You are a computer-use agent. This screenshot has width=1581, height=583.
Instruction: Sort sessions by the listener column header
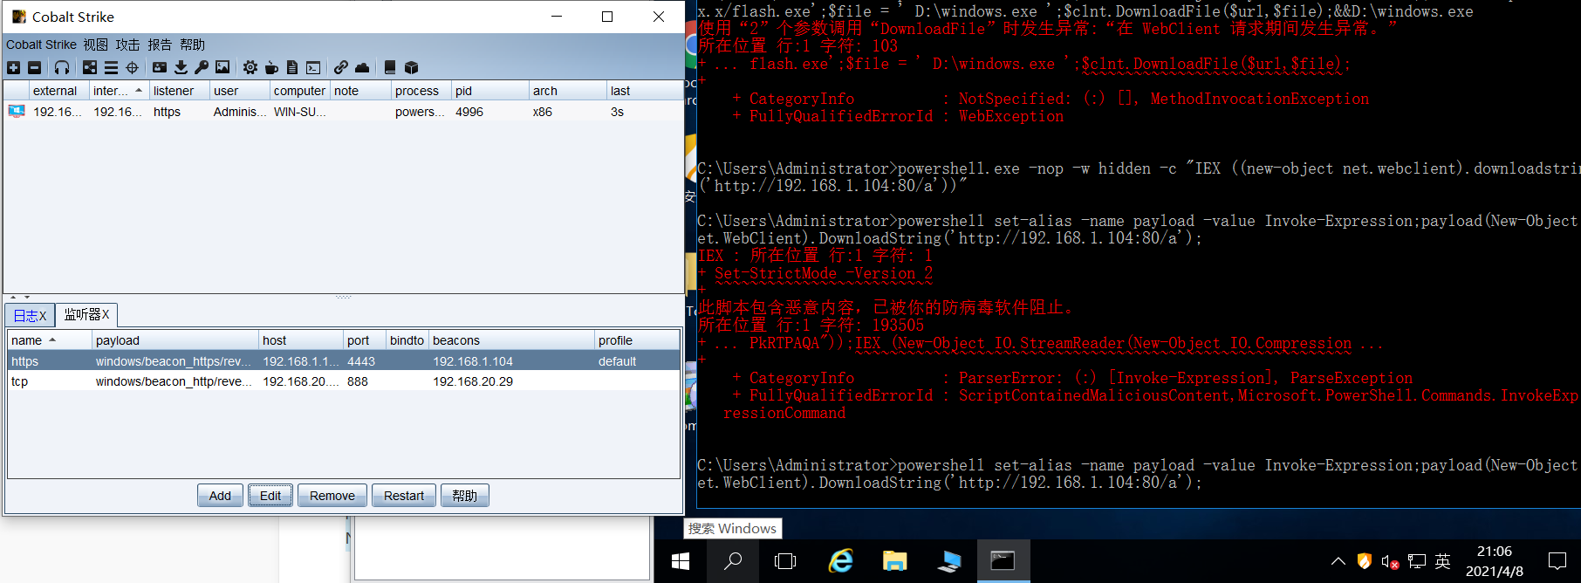[180, 91]
